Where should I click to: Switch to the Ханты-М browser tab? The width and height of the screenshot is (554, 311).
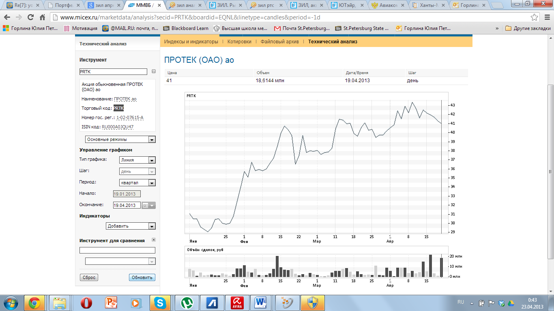[x=429, y=5]
